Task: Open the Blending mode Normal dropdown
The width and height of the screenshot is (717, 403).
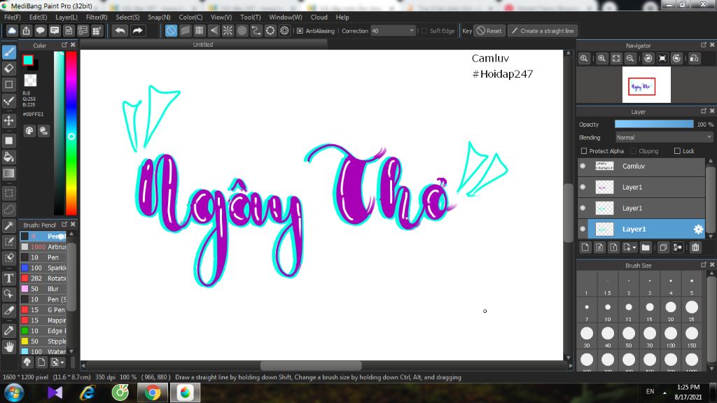Action: pyautogui.click(x=664, y=138)
